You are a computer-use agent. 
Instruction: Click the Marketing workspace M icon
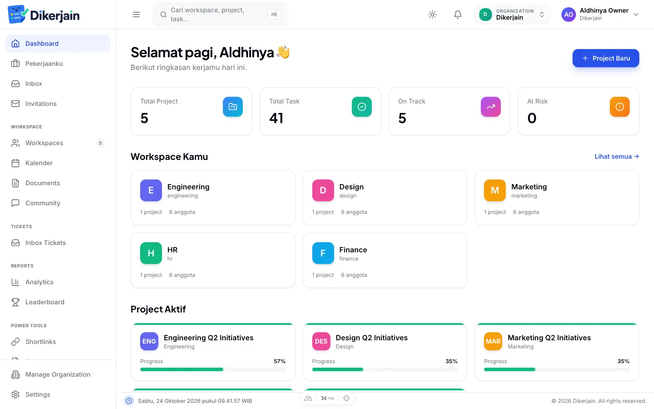click(495, 191)
